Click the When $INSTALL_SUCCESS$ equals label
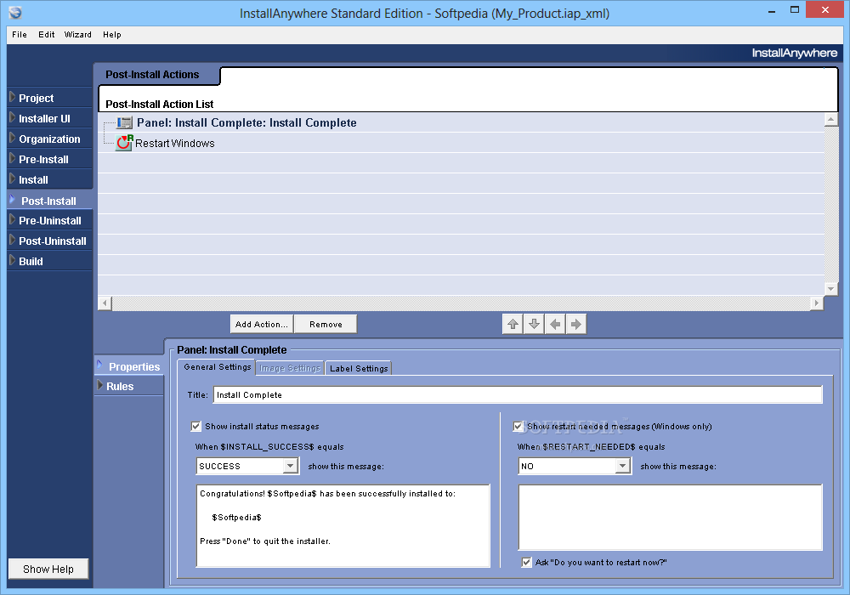850x595 pixels. point(269,447)
